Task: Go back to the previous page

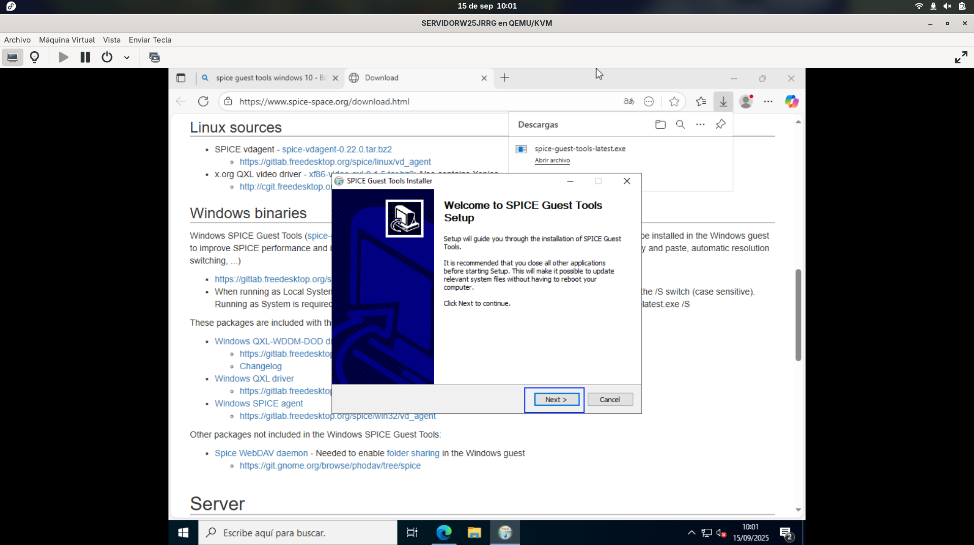Action: pyautogui.click(x=181, y=101)
